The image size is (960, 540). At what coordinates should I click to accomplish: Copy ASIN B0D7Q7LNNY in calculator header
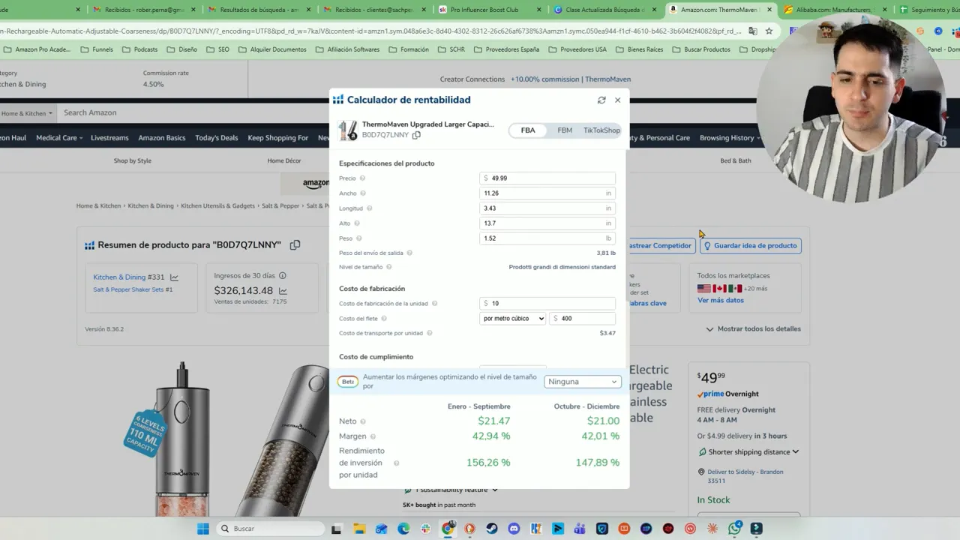tap(416, 135)
